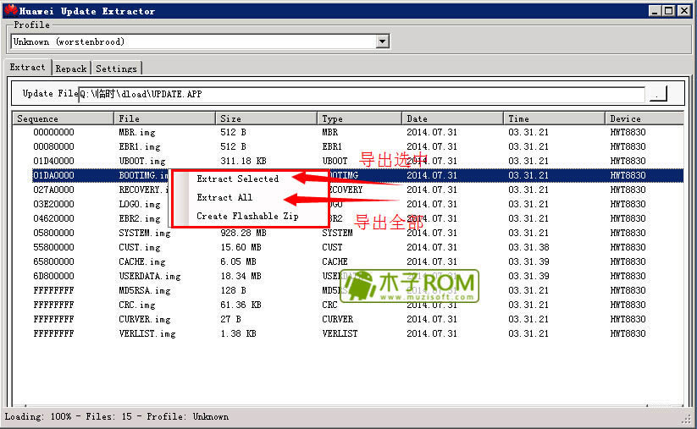Minimize the Huawei Update Extractor window
Image resolution: width=697 pixels, height=429 pixels.
[x=655, y=11]
